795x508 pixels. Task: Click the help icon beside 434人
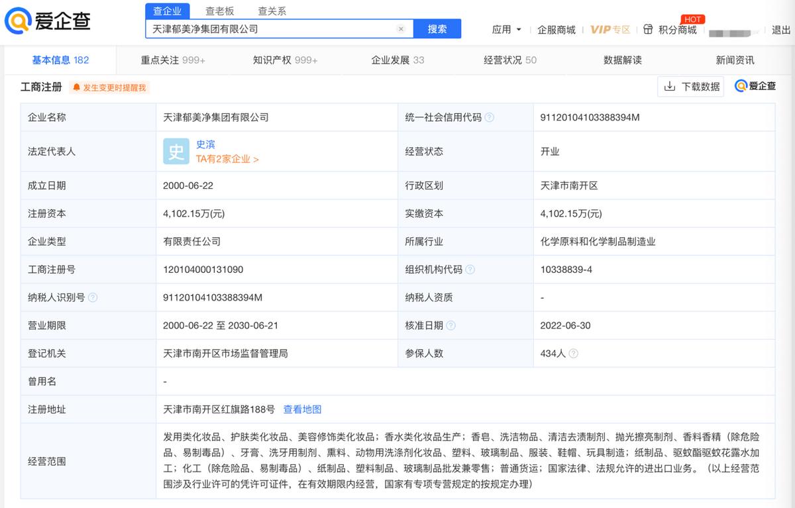[573, 354]
